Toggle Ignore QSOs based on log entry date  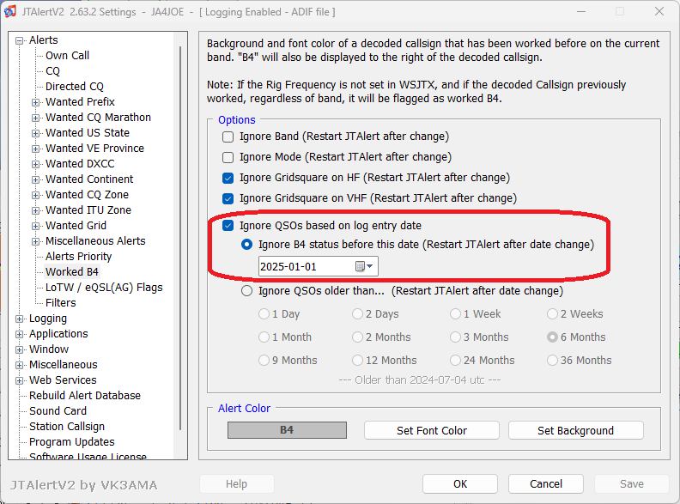pos(228,226)
